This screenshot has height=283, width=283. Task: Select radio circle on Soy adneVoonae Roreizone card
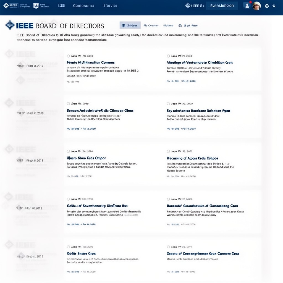(168, 104)
